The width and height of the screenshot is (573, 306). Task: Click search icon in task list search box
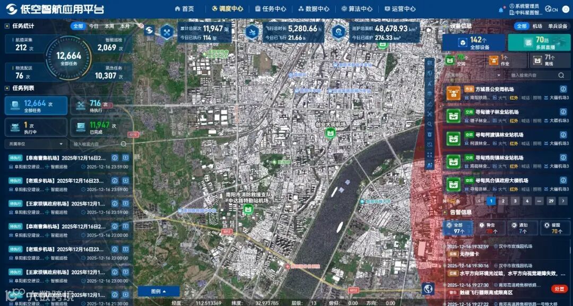pos(124,144)
